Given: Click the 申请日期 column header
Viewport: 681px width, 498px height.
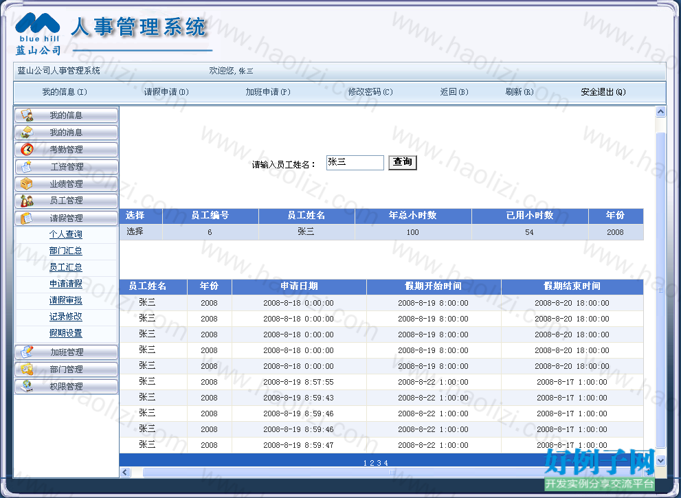Looking at the screenshot, I should pyautogui.click(x=299, y=286).
